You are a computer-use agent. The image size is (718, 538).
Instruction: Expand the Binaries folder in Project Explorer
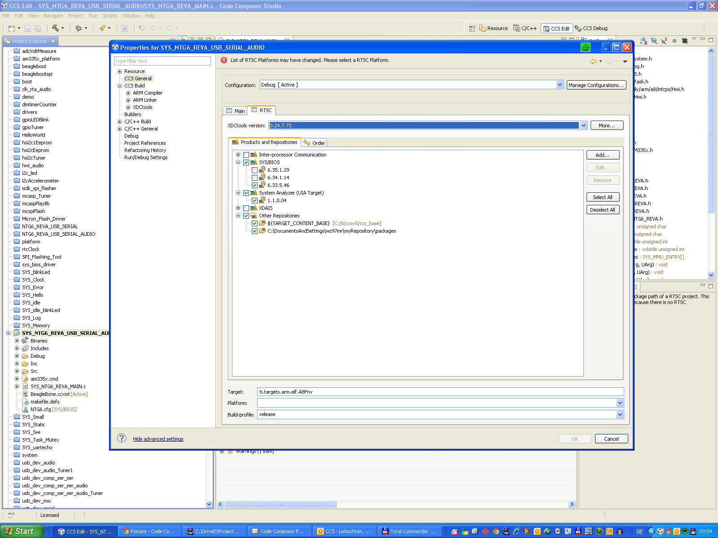click(x=17, y=341)
